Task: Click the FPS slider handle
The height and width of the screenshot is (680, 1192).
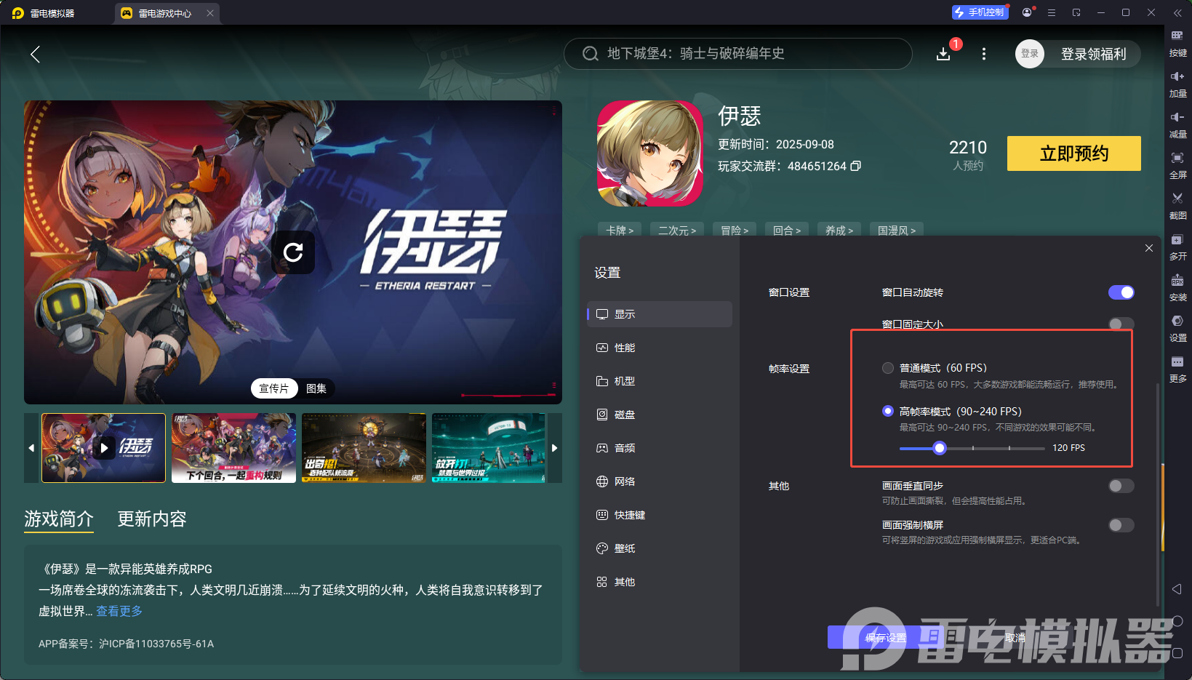Action: coord(940,448)
